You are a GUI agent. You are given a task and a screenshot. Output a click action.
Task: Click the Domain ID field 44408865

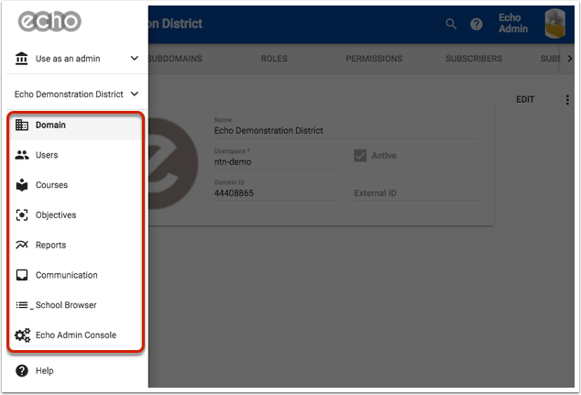coord(277,193)
